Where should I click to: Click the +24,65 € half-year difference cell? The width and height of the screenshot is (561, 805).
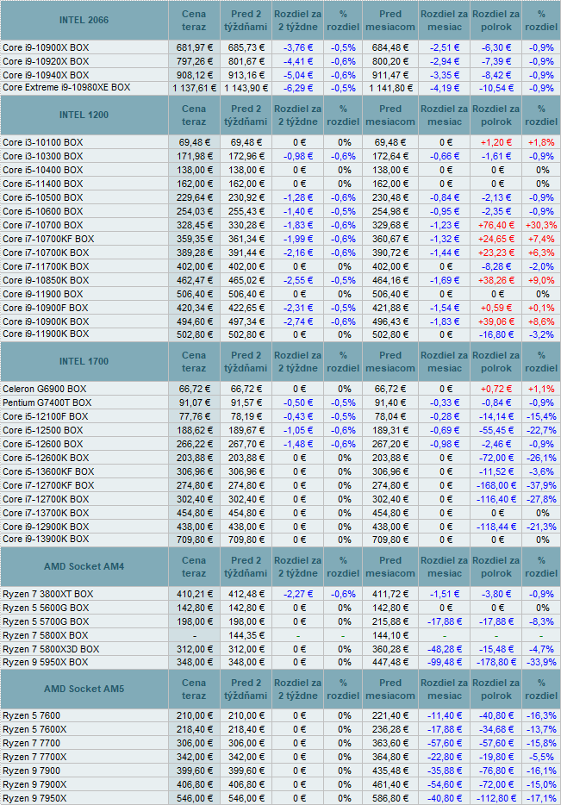pos(496,240)
